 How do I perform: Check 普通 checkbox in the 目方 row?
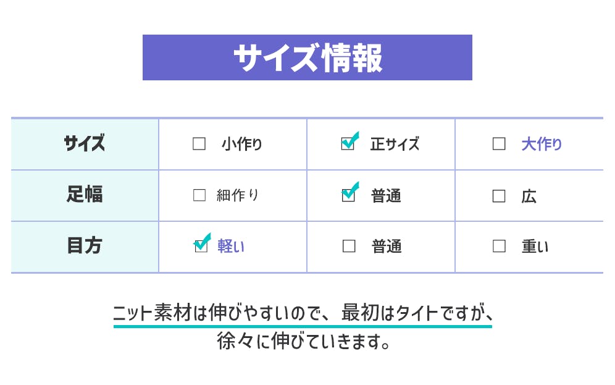[x=349, y=246]
